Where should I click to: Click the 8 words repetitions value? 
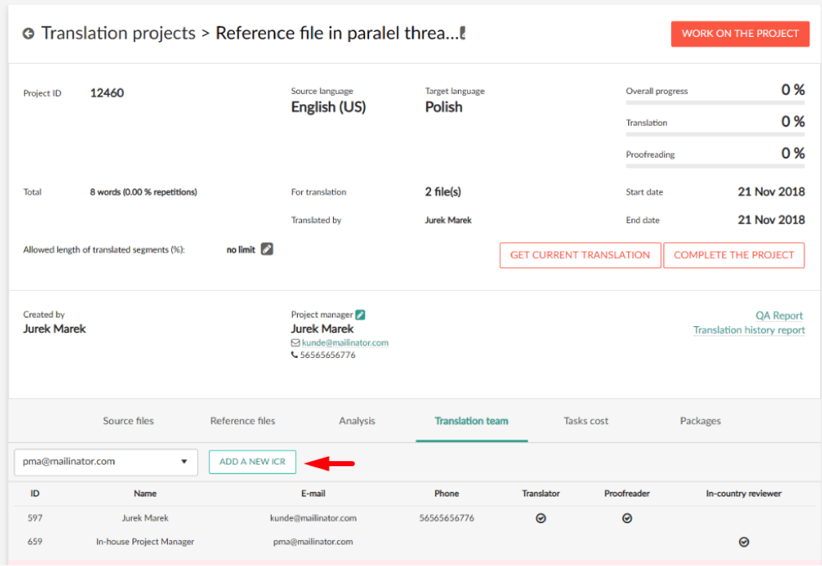143,192
